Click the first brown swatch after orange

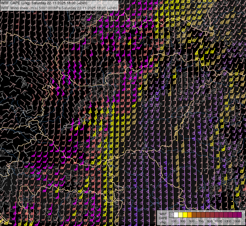tap(194, 215)
